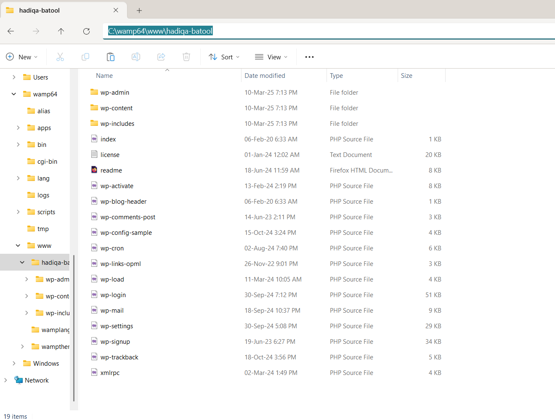Open the New dropdown menu
The width and height of the screenshot is (555, 420).
point(22,57)
